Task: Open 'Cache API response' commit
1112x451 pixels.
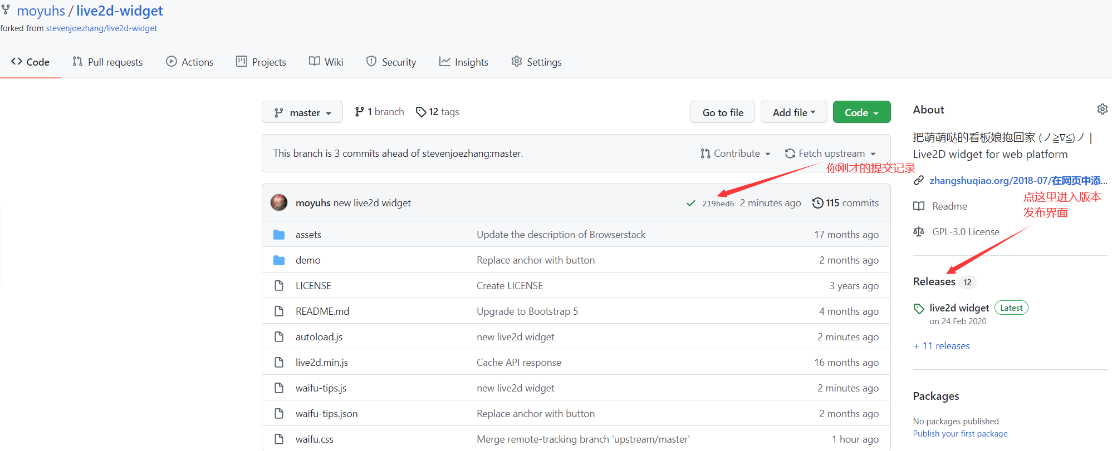Action: pos(519,363)
